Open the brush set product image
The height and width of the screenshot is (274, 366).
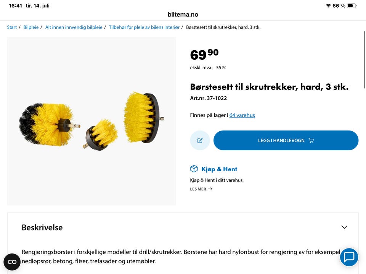point(91,121)
